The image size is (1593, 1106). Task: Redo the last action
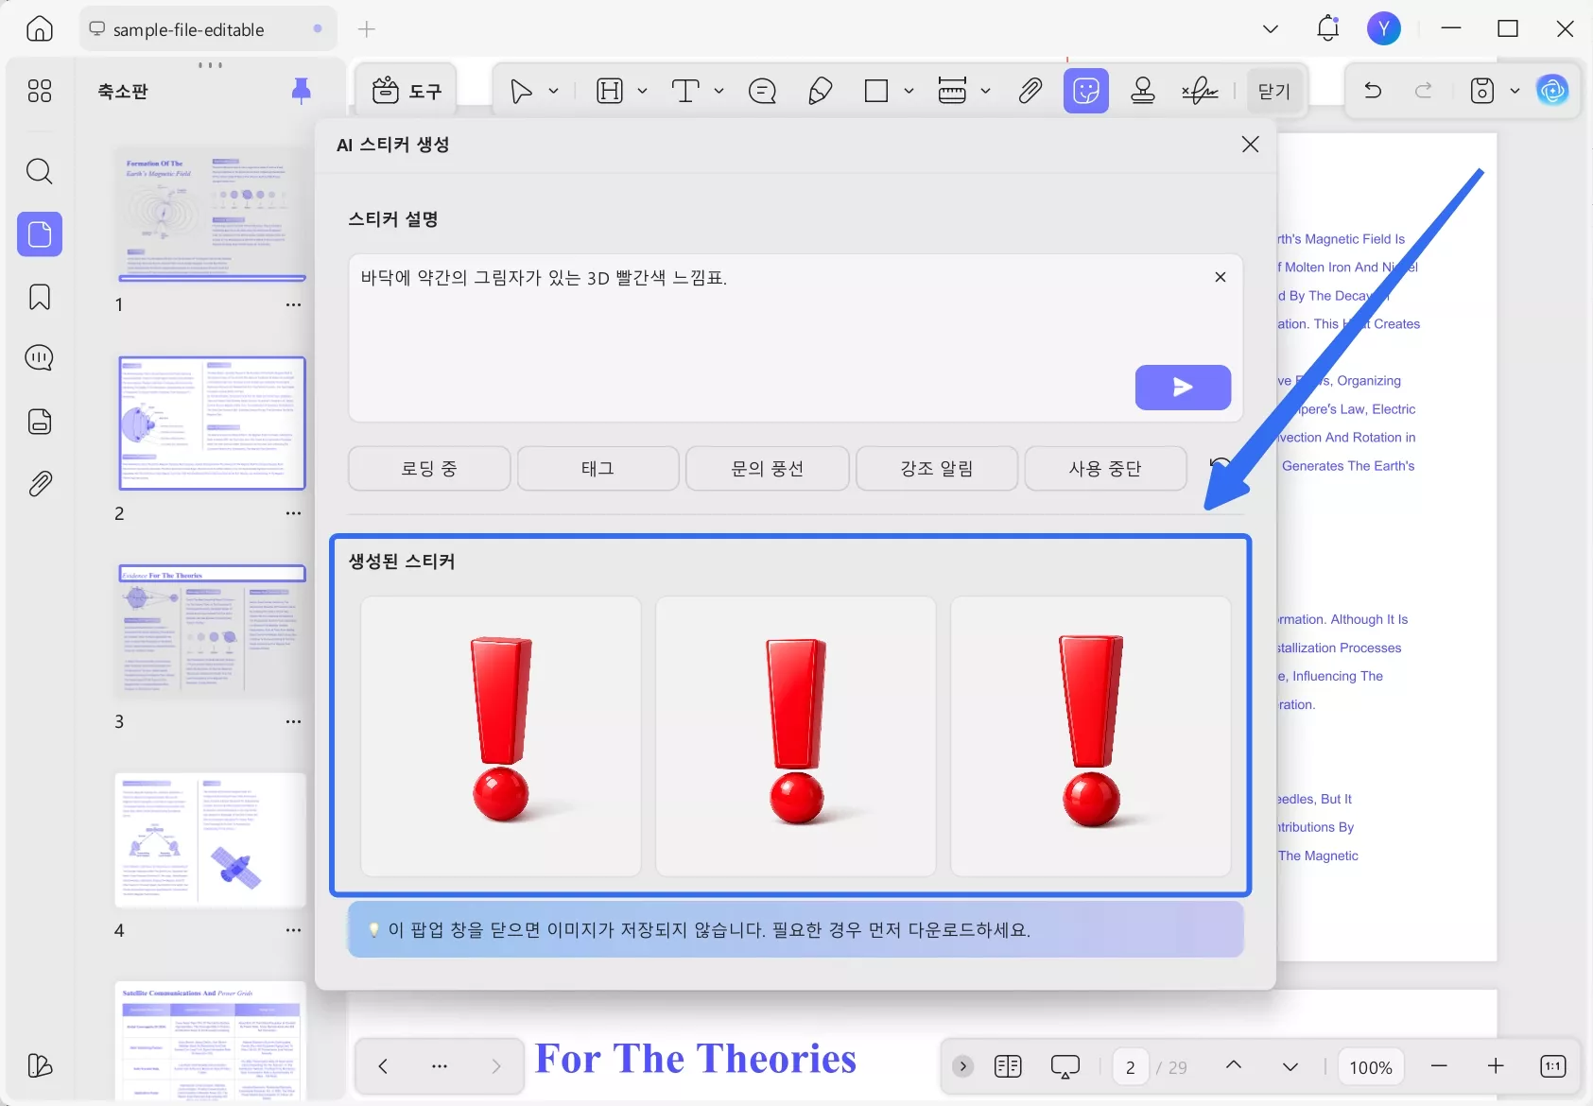point(1424,91)
